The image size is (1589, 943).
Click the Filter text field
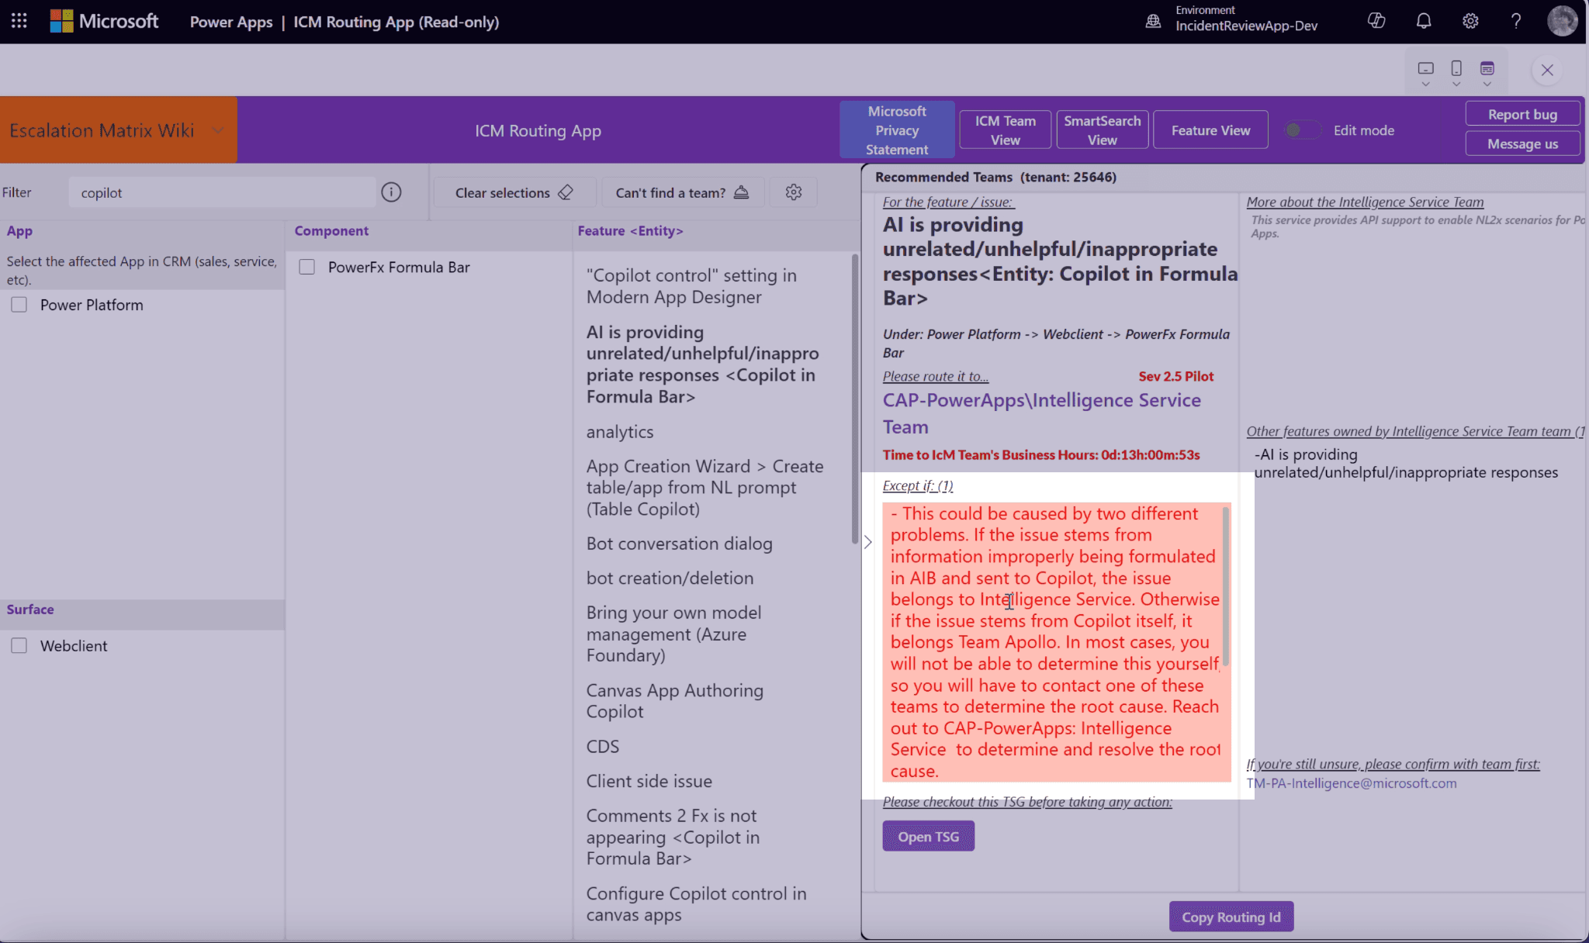tap(223, 192)
